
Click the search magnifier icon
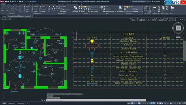tap(150, 1)
